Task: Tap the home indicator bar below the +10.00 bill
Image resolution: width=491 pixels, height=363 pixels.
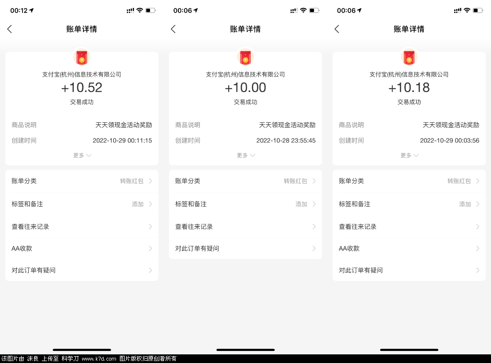Action: pyautogui.click(x=245, y=350)
